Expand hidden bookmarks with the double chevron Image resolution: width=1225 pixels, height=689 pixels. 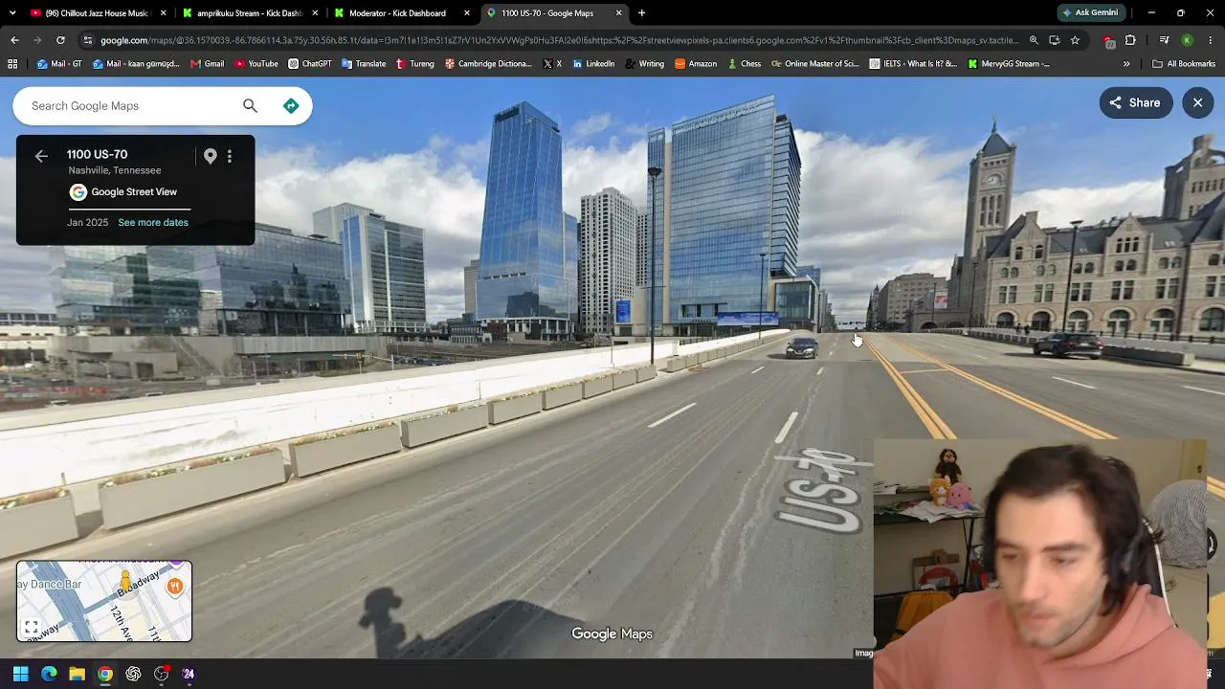coord(1126,64)
